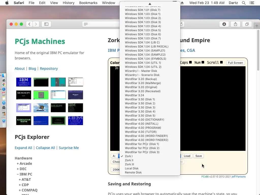This screenshot has height=195, width=260.
Task: Select Windows SDK 1.04 (SYMBOLS)
Action: pos(150,59)
